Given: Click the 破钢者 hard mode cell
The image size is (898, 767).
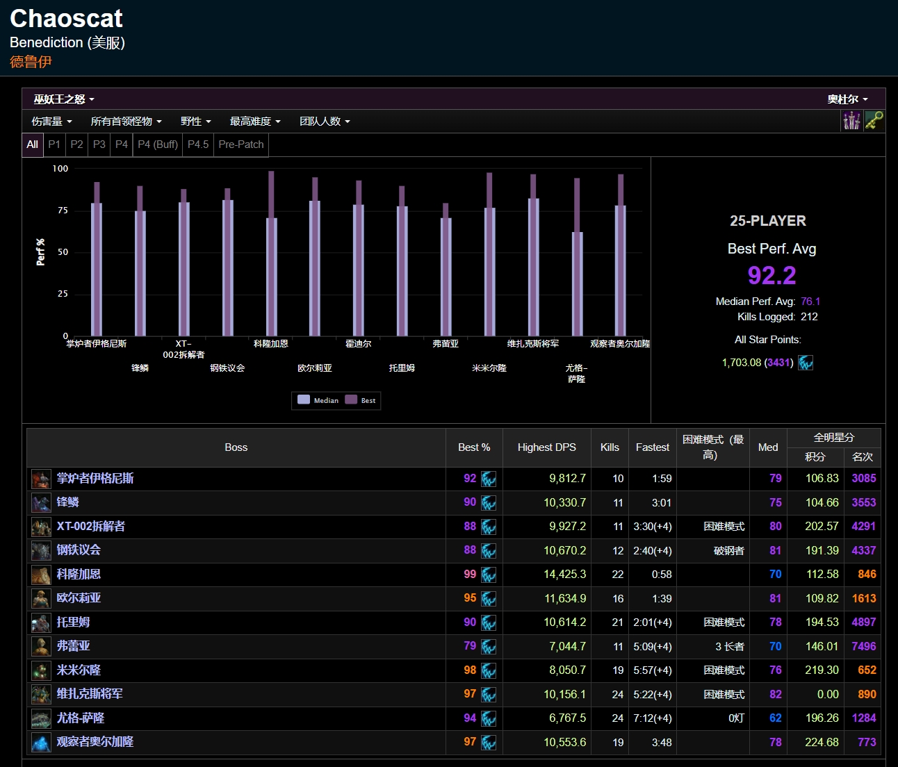Looking at the screenshot, I should 729,551.
